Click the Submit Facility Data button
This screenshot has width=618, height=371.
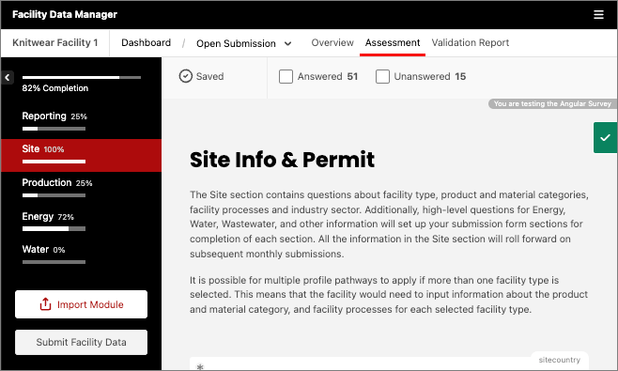[81, 342]
